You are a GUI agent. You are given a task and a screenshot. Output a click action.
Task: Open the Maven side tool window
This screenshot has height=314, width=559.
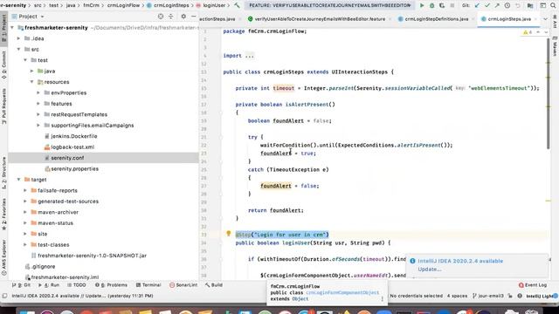[556, 46]
